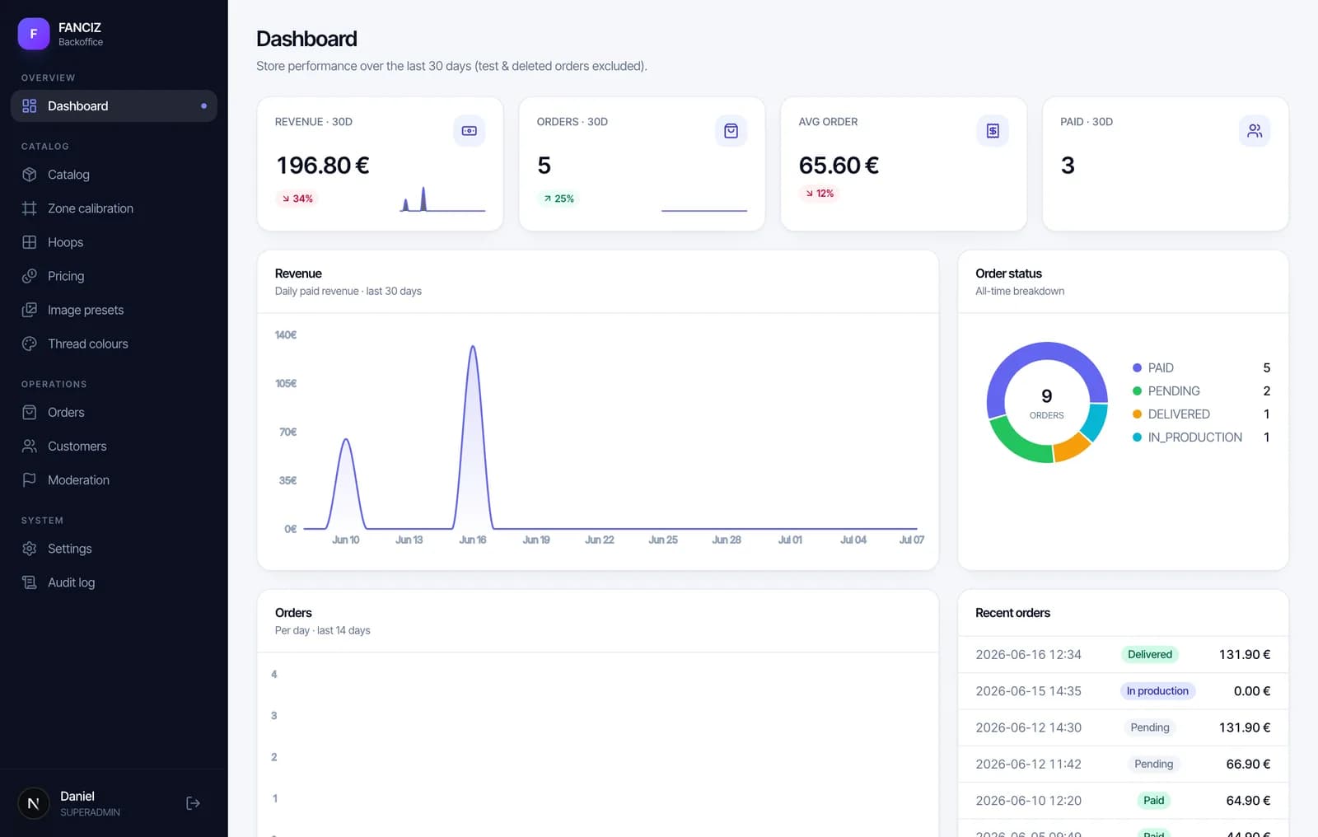This screenshot has width=1318, height=837.
Task: Open recent order 2026-06-12 11:42
Action: point(1123,764)
